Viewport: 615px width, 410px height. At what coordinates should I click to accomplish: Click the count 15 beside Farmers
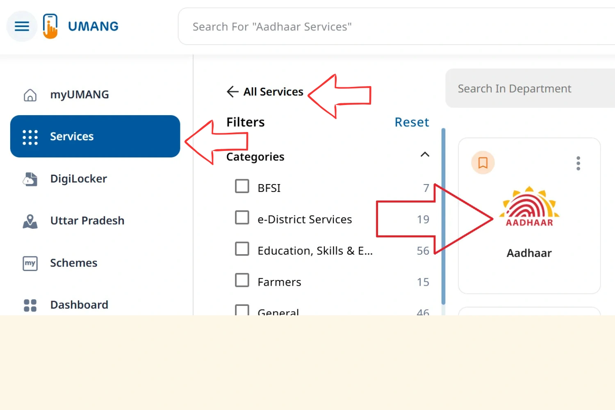[x=423, y=282]
